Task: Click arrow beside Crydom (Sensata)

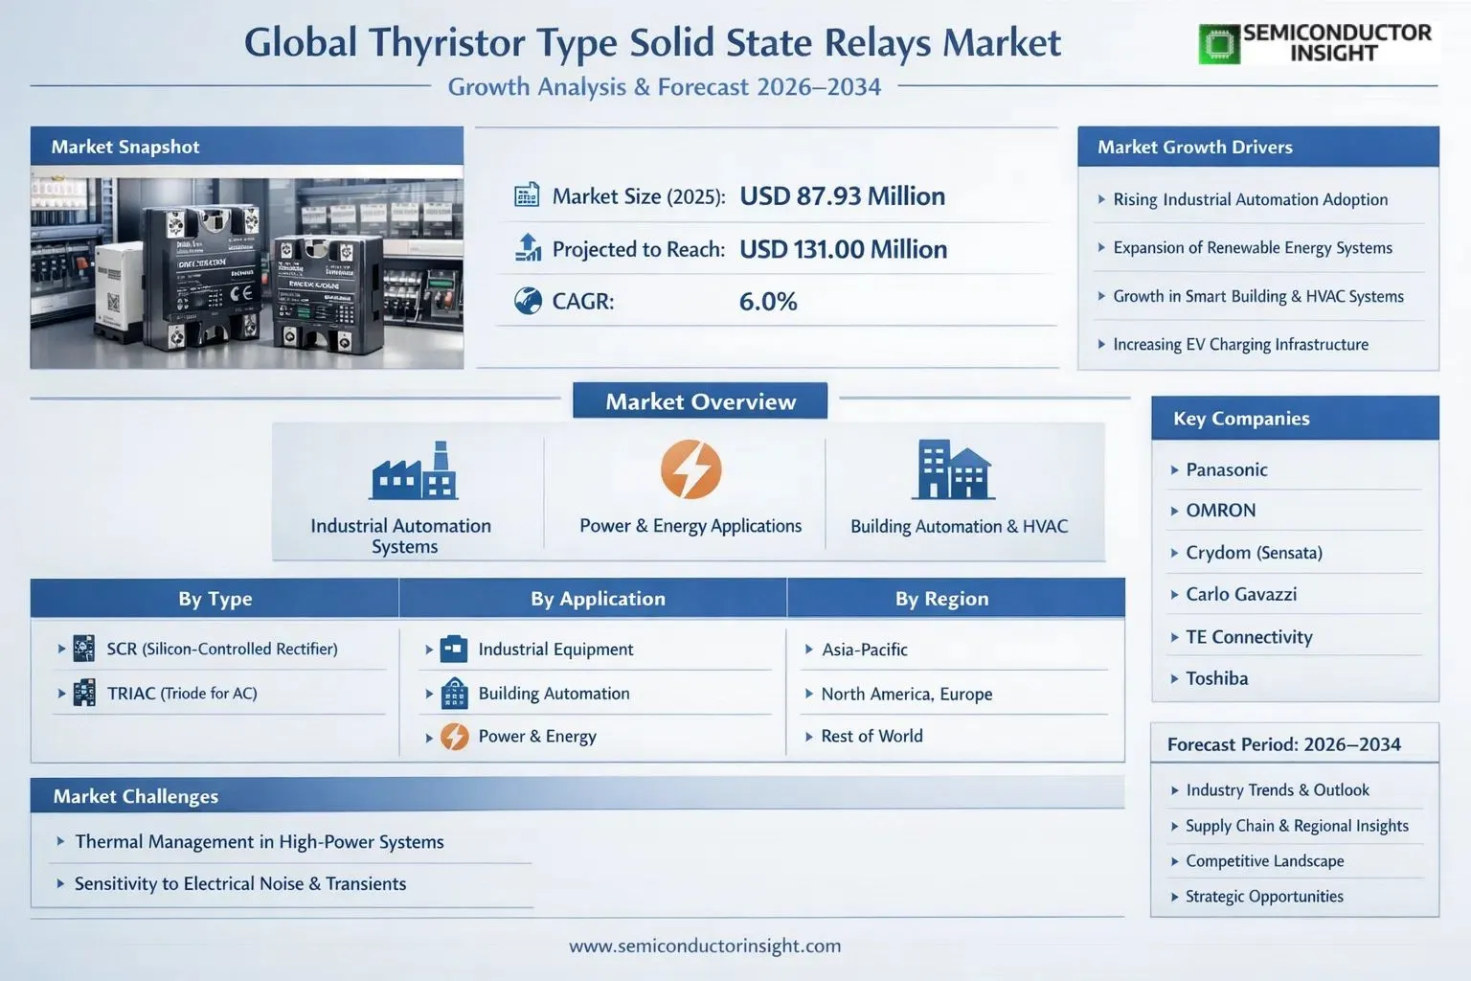Action: pos(1175,553)
